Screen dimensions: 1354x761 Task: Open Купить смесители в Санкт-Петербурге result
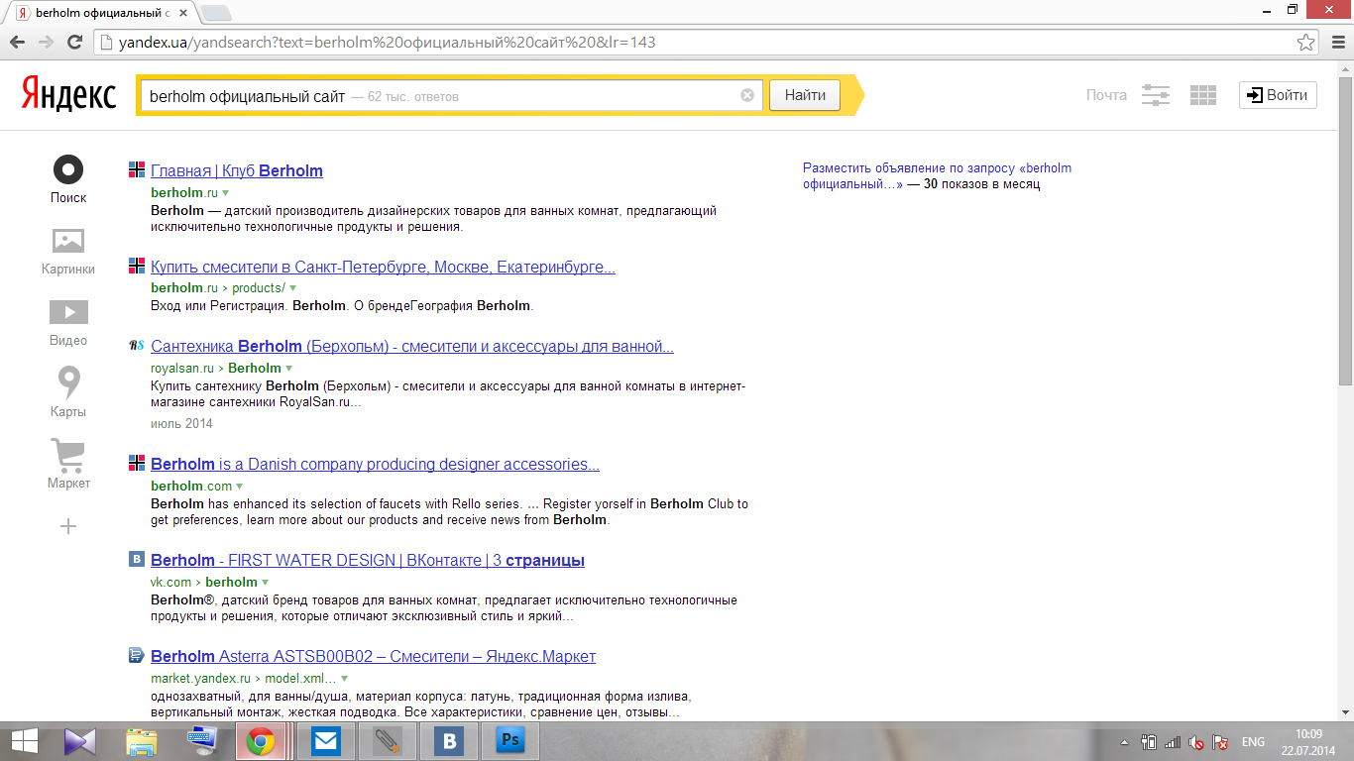tap(383, 268)
